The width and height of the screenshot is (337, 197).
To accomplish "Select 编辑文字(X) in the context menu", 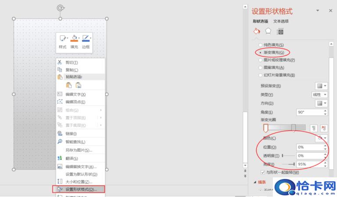I will click(x=75, y=94).
